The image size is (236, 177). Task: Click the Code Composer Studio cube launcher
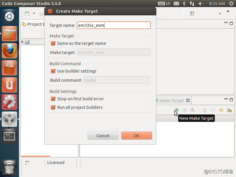pyautogui.click(x=9, y=119)
